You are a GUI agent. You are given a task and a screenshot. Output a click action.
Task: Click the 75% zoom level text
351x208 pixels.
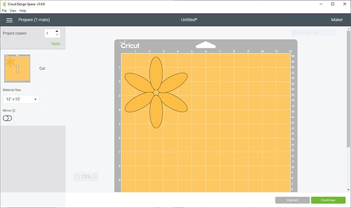pos(86,177)
